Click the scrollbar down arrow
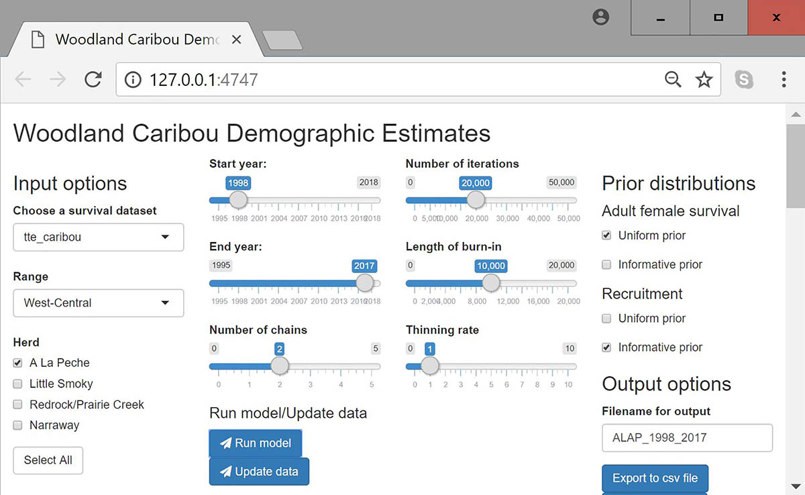Image resolution: width=805 pixels, height=495 pixels. [x=795, y=486]
